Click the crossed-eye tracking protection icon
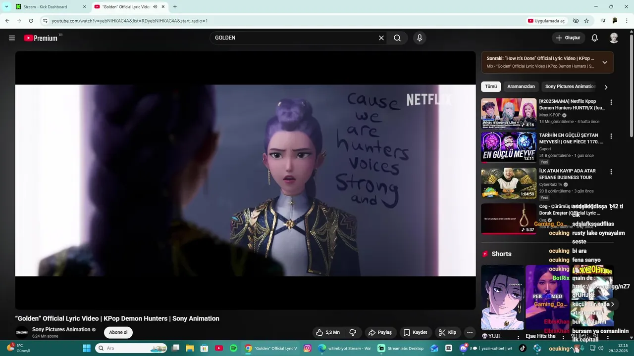This screenshot has height=356, width=634. pyautogui.click(x=576, y=21)
